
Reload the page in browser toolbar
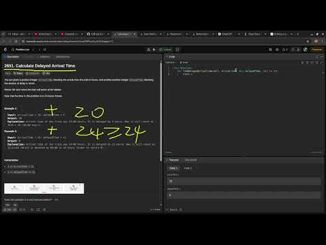click(x=16, y=42)
